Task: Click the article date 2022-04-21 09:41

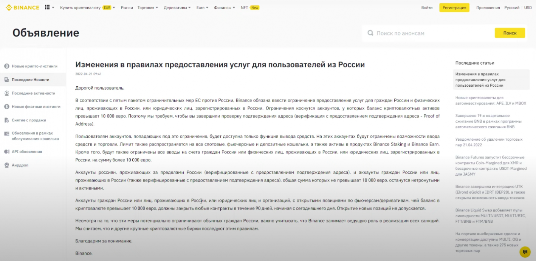Action: point(88,74)
